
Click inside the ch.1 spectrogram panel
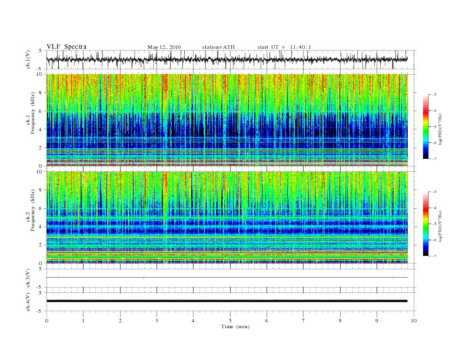pos(227,120)
